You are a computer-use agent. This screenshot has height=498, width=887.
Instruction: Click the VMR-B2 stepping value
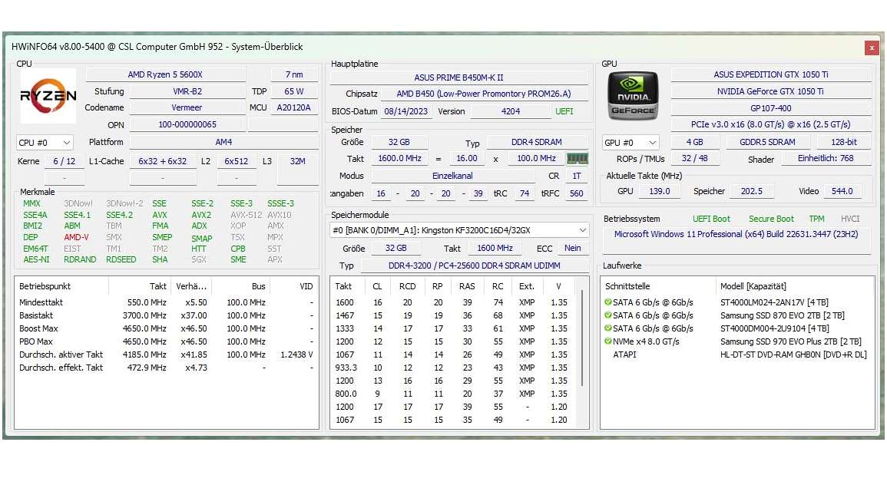coord(187,91)
